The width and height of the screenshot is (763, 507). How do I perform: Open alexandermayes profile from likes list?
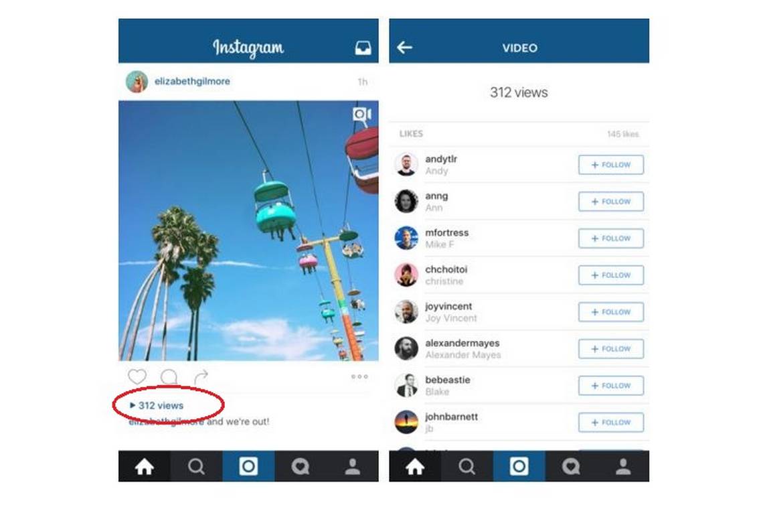pos(462,343)
